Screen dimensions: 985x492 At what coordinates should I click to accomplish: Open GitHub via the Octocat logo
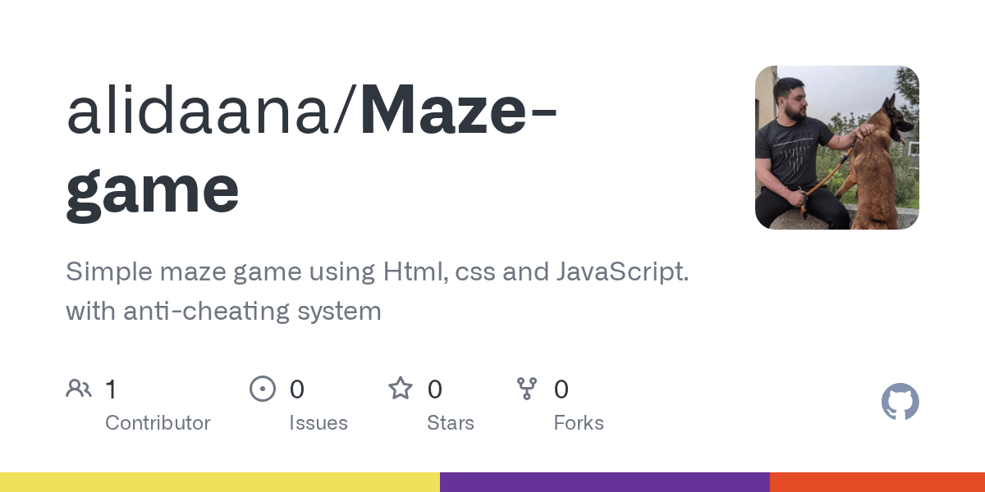900,402
